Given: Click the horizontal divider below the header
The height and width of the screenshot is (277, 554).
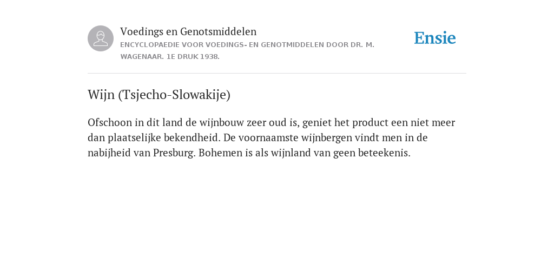Looking at the screenshot, I should point(277,73).
